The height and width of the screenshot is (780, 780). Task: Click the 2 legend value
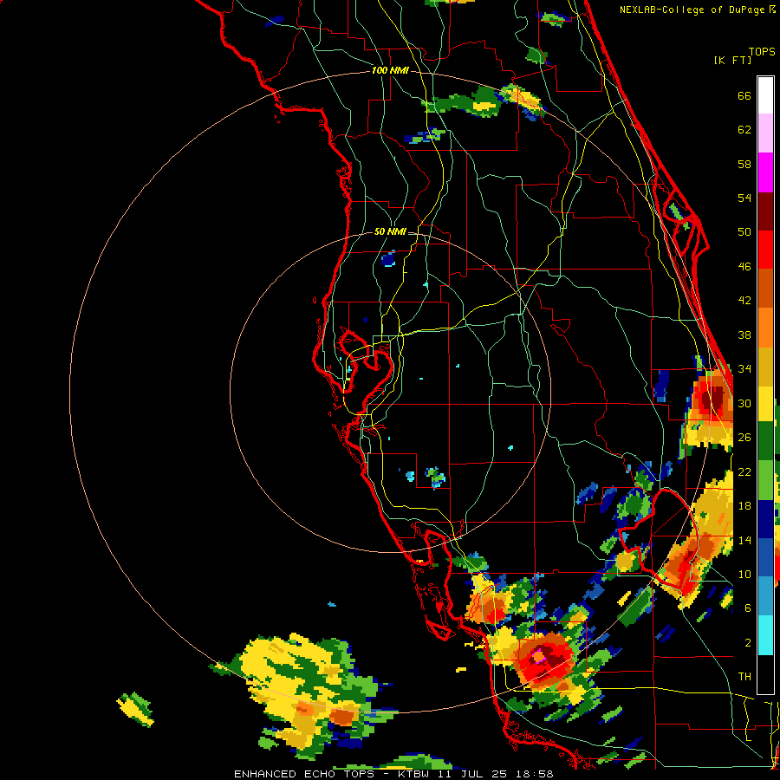[747, 643]
